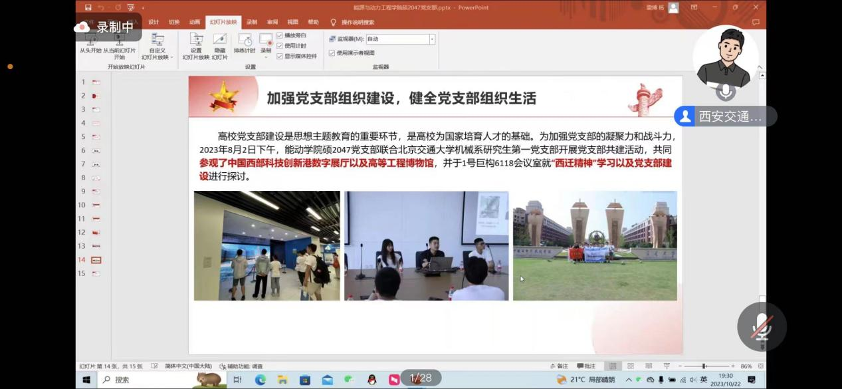Click the Hide Slide icon
Screen dimensions: 842x389
tap(219, 44)
